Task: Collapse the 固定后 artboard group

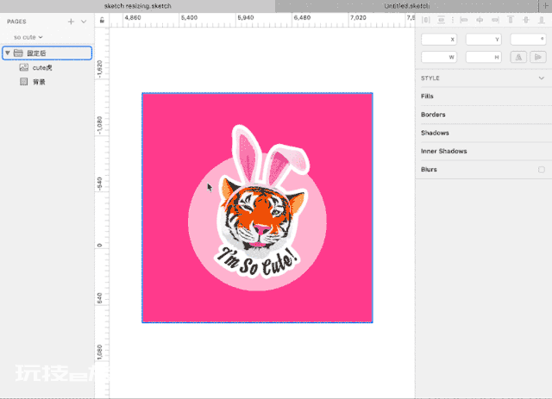Action: click(x=8, y=53)
